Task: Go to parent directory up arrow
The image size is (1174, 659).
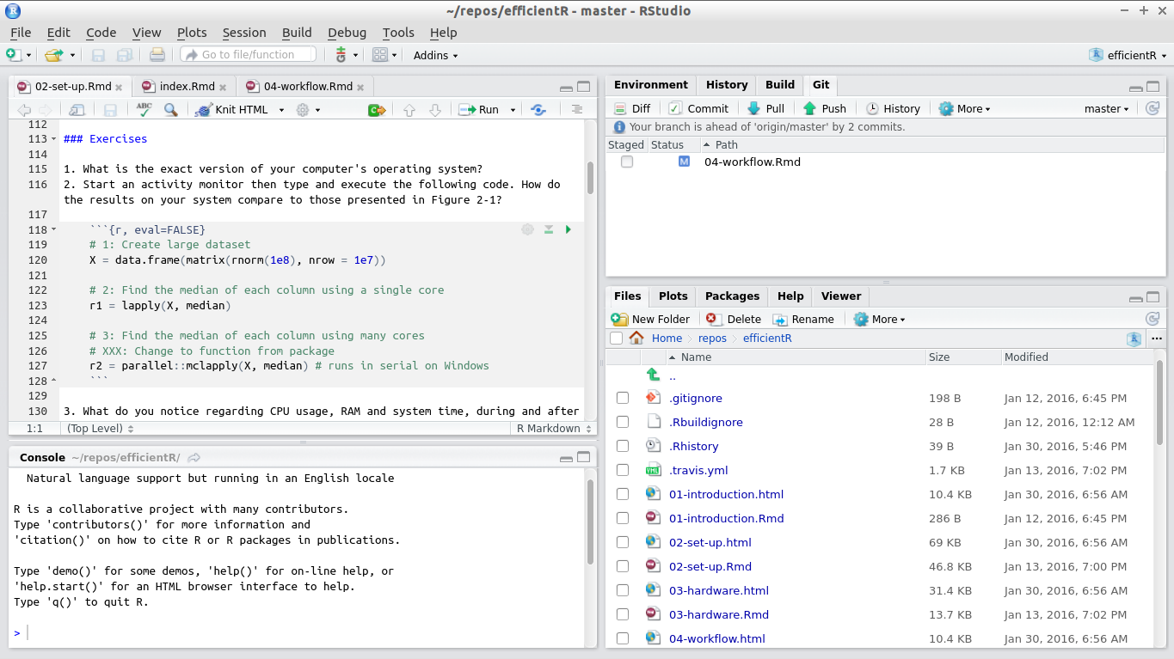Action: point(654,375)
